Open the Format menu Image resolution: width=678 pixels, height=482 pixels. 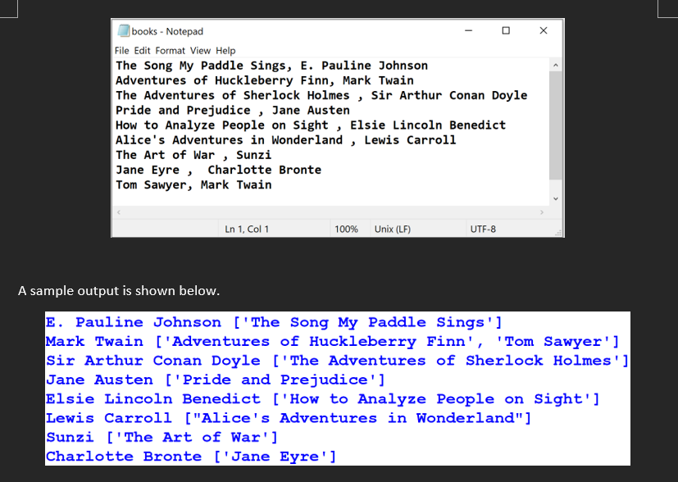(x=170, y=49)
